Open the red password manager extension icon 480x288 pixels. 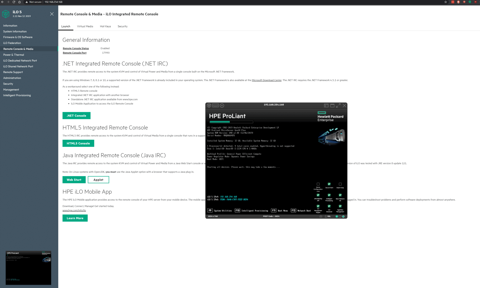[x=453, y=2]
